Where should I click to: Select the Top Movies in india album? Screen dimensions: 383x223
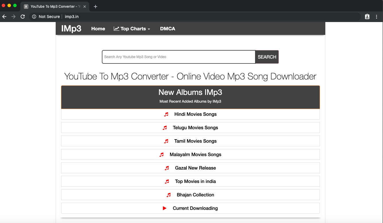click(195, 181)
